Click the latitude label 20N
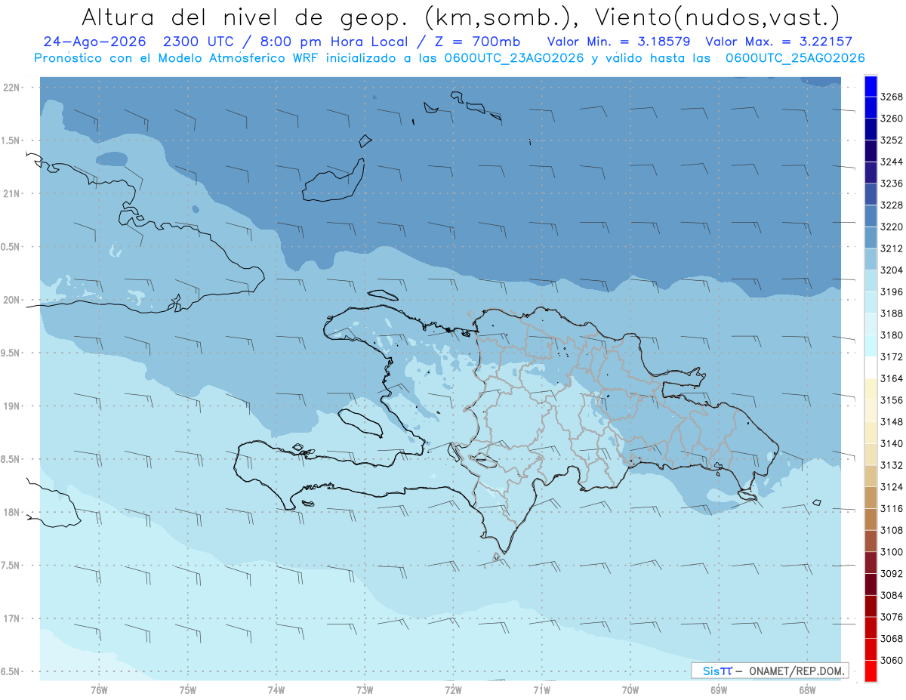906x700 pixels. click(12, 301)
